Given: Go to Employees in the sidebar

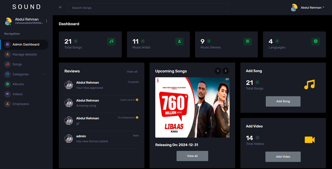Looking at the screenshot, I should click(x=20, y=104).
